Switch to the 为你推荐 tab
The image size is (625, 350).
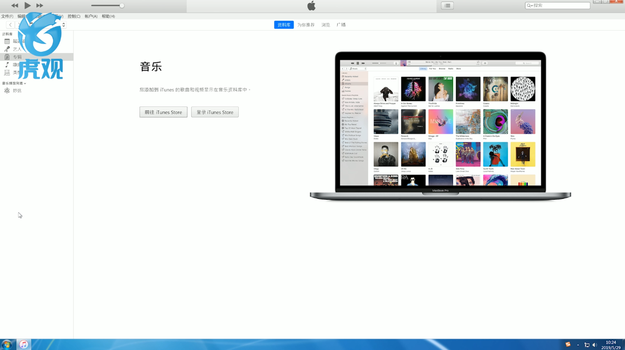click(306, 25)
